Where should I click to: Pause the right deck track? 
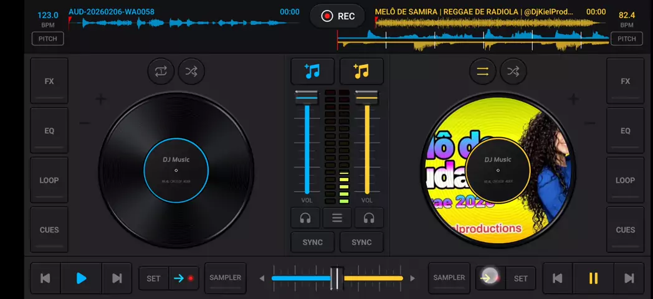(x=593, y=278)
